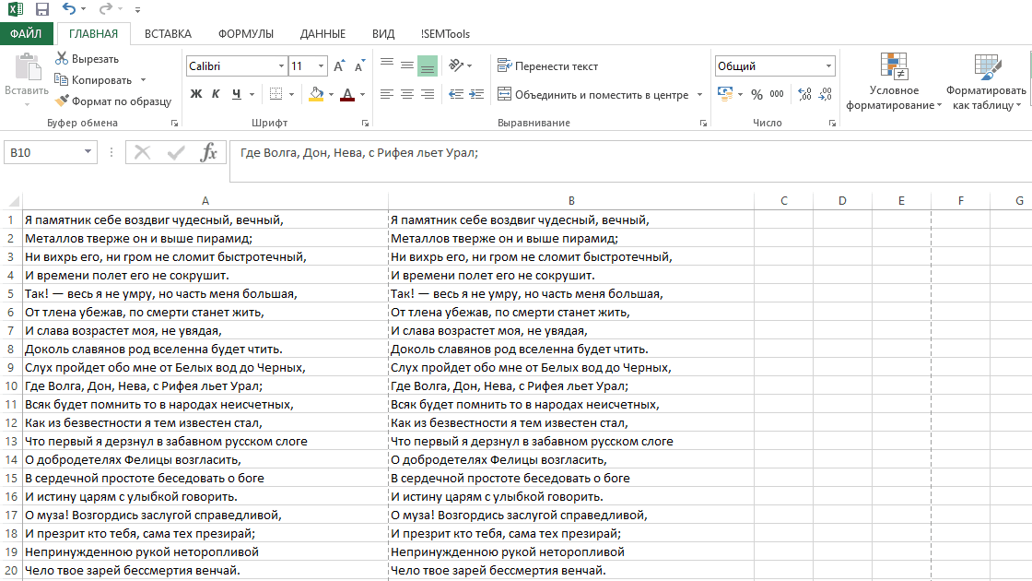Click the Перенести текст button

pos(547,66)
